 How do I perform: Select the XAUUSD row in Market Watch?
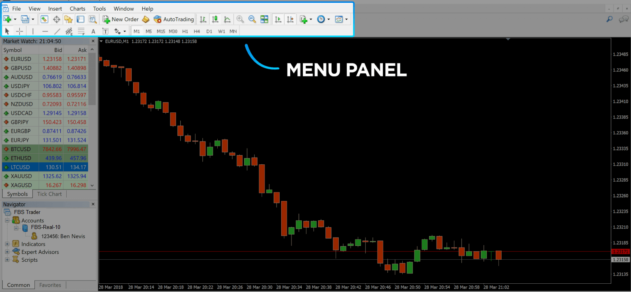(x=21, y=176)
